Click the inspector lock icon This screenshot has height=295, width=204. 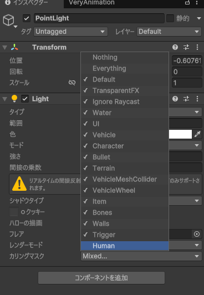(x=187, y=2)
